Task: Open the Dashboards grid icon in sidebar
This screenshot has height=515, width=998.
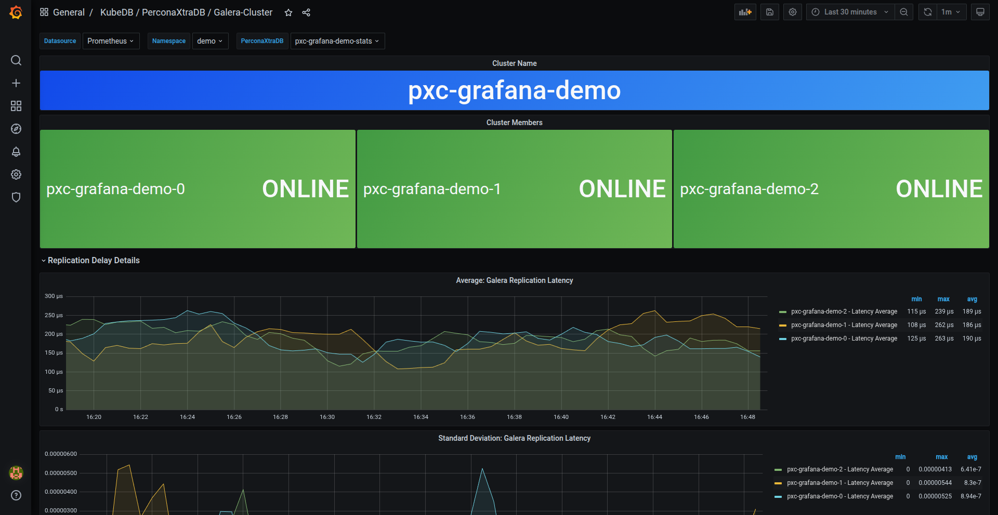Action: point(16,106)
